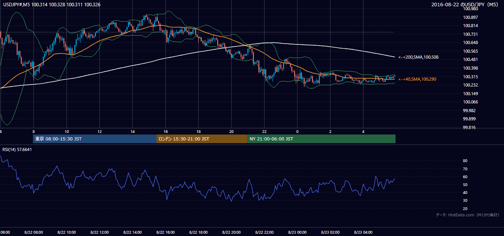
Task: Click the HistData.com data source credit
Action: coord(468,215)
